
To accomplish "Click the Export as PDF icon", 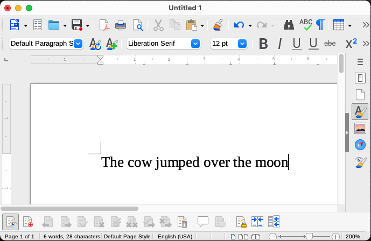I will [x=104, y=25].
